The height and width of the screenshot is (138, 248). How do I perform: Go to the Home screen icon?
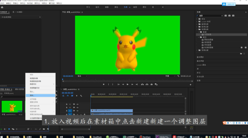click(2, 7)
